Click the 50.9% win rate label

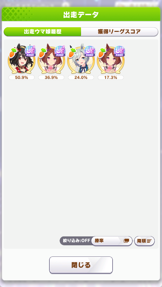pos(21,77)
